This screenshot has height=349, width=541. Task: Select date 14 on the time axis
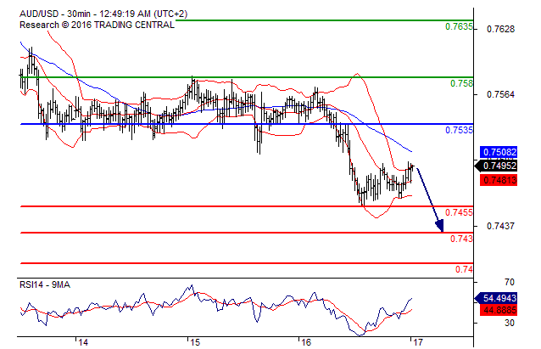(x=83, y=342)
